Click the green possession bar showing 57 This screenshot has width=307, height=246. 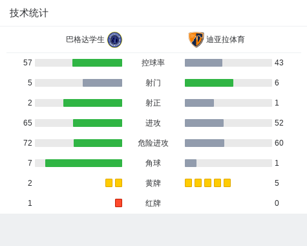click(x=97, y=63)
